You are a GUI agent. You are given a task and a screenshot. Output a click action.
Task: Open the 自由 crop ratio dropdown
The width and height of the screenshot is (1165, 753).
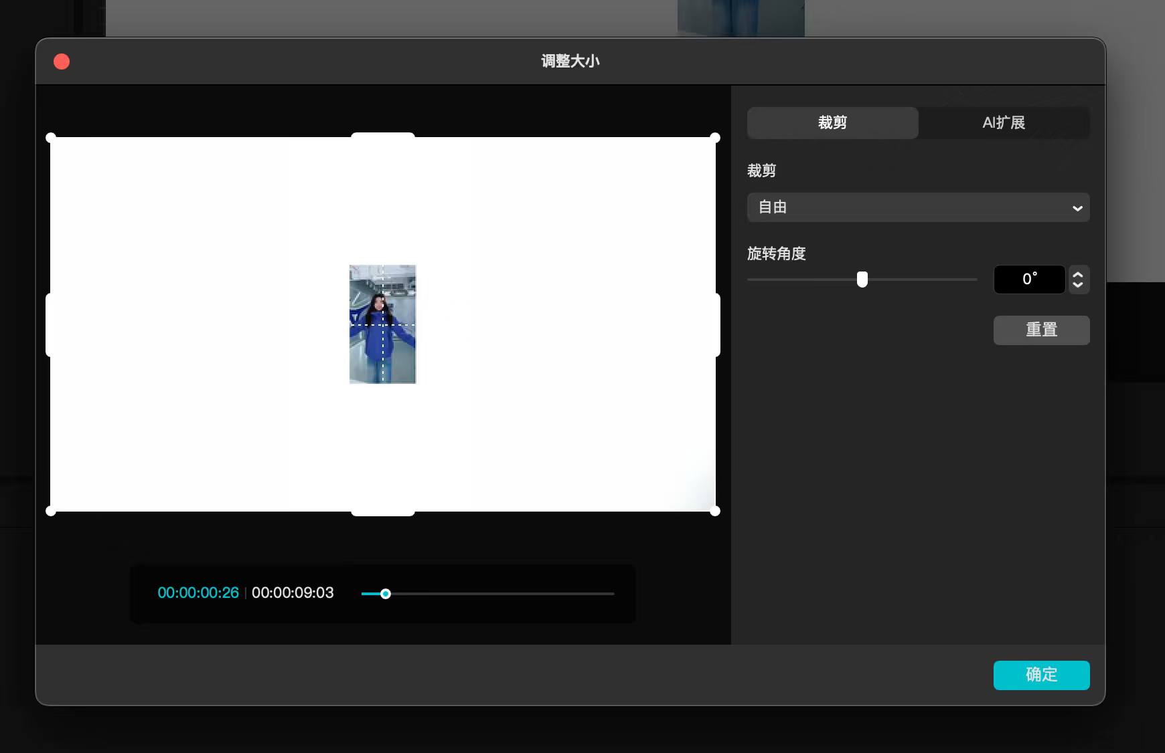tap(918, 207)
